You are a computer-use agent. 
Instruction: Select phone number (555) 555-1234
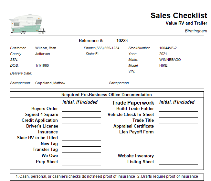(107, 48)
